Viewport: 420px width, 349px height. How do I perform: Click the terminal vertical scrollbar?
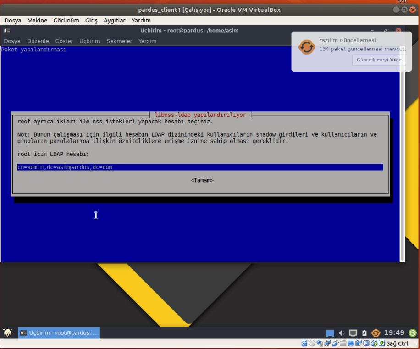402,154
